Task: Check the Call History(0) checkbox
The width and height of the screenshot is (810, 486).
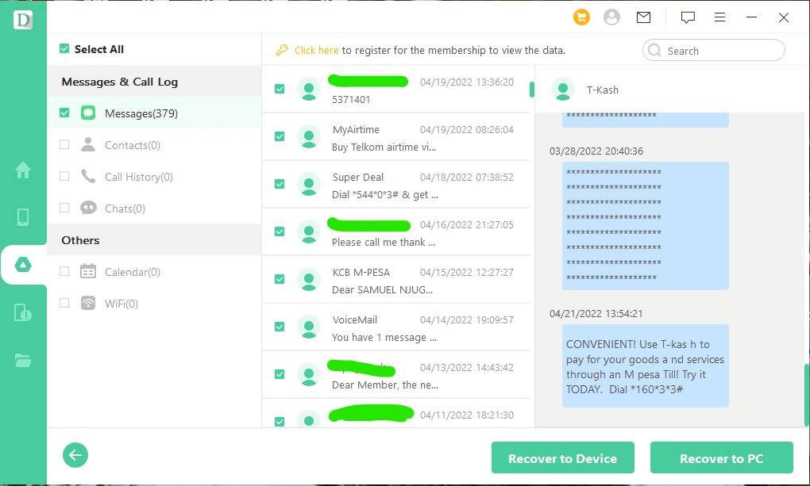Action: tap(64, 176)
